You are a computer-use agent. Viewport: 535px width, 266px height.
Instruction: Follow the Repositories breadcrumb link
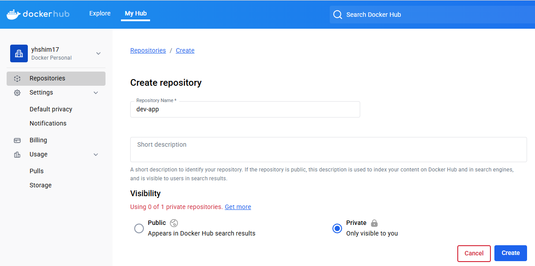148,50
